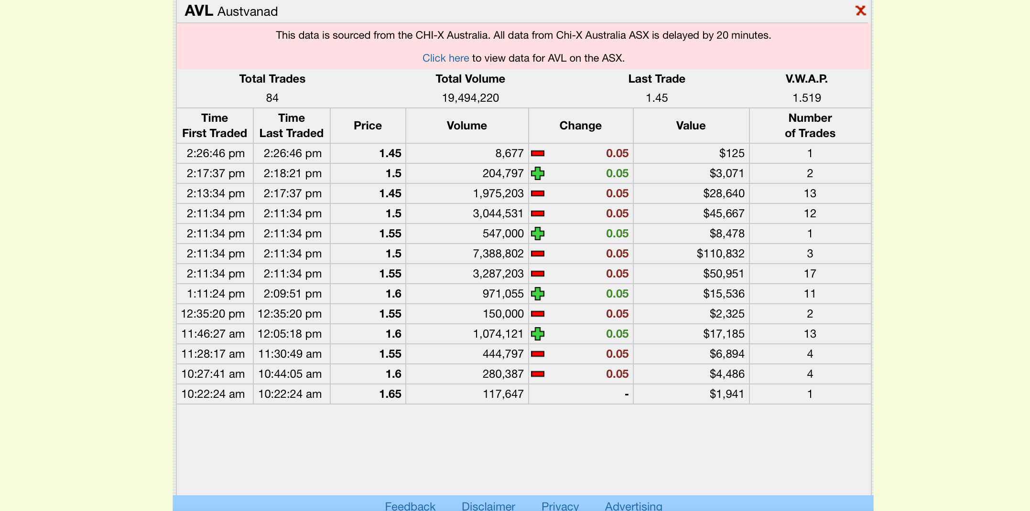
Task: Click the 'Time First Traded' column header
Action: (x=215, y=126)
